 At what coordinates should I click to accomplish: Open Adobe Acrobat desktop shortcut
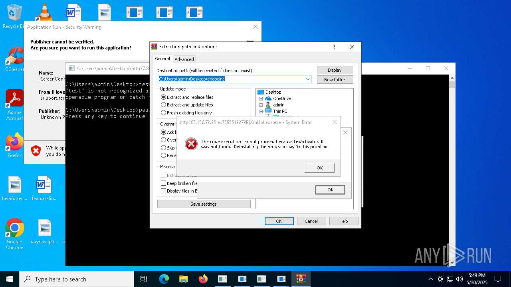[x=14, y=104]
